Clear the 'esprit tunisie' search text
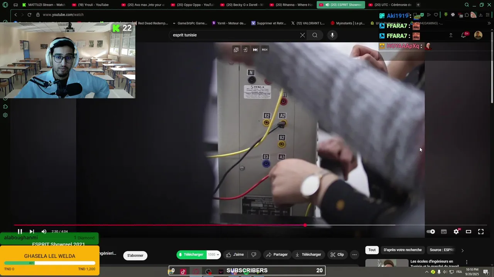This screenshot has height=277, width=494. [x=303, y=35]
